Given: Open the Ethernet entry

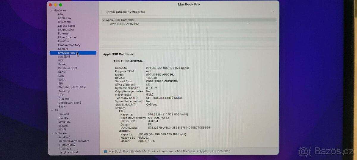Looking at the screenshot, I should click(x=64, y=33).
